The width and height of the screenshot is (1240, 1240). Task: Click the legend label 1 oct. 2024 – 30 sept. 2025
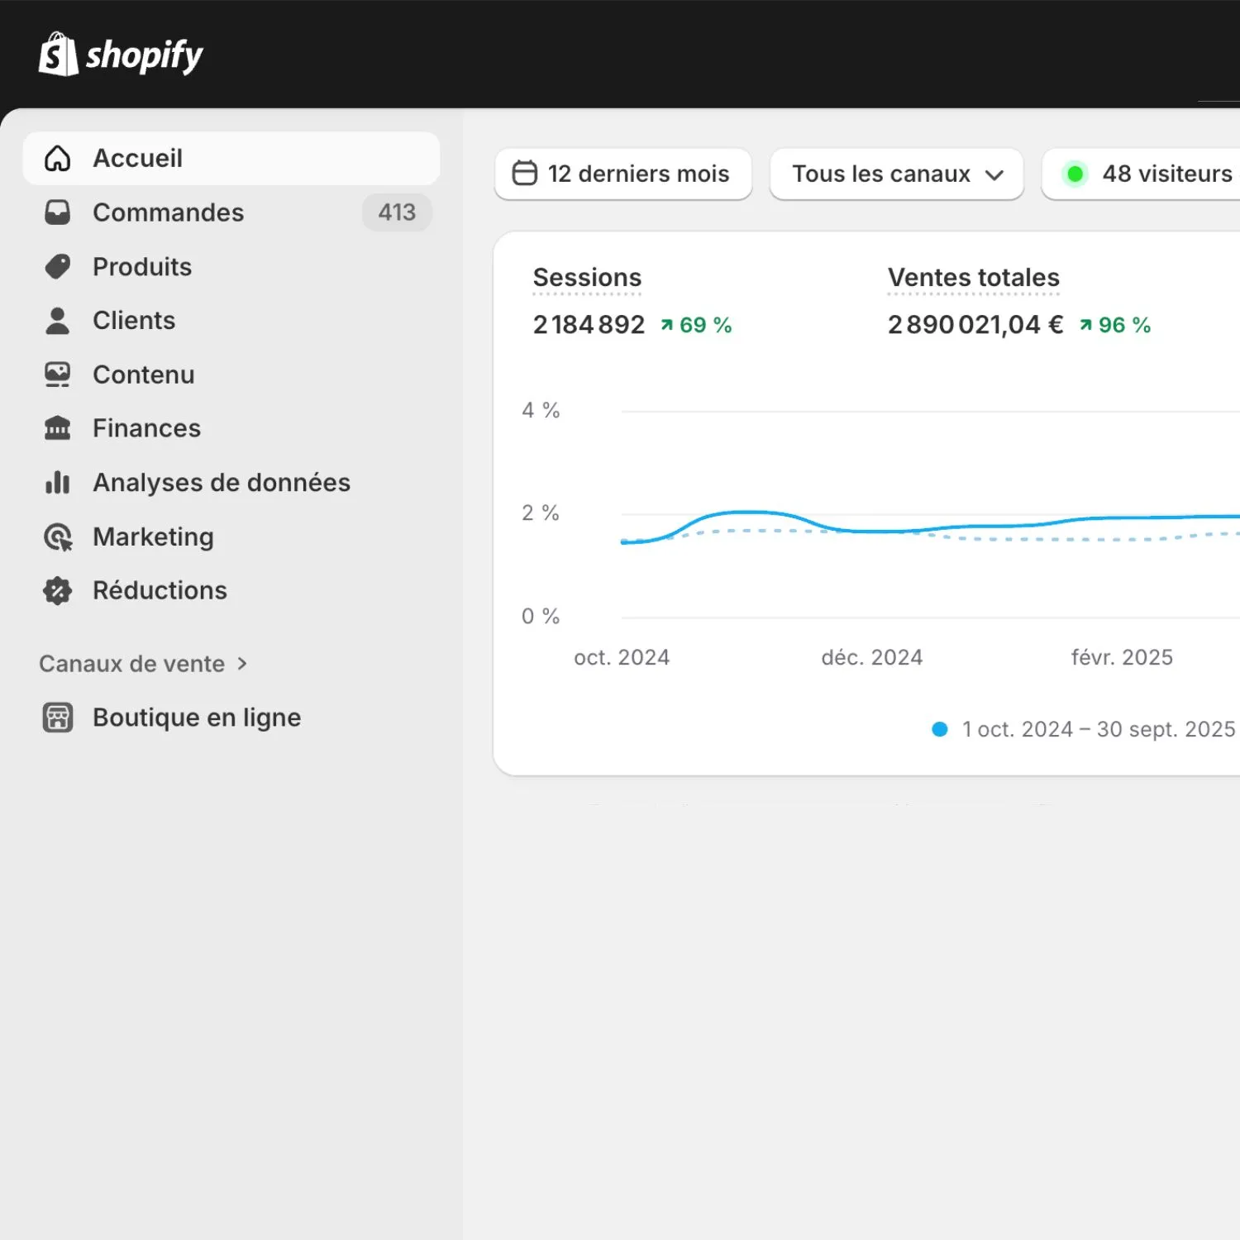point(1099,729)
